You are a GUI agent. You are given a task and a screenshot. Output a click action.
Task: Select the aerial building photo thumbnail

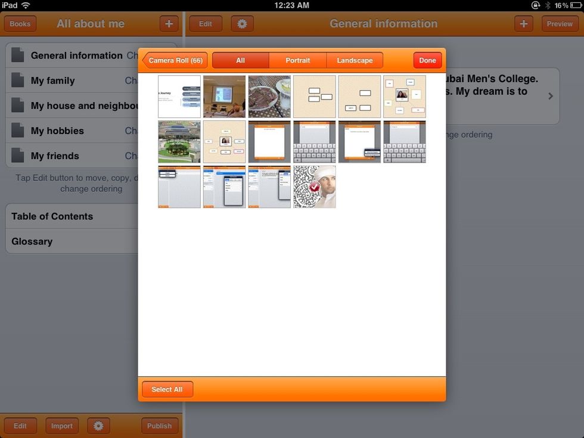179,142
